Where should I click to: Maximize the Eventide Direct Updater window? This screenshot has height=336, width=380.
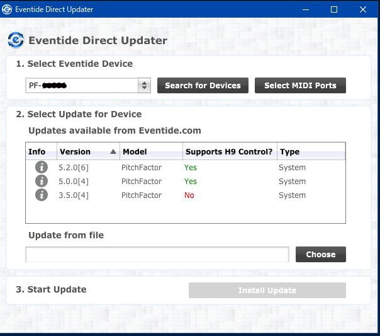[334, 9]
